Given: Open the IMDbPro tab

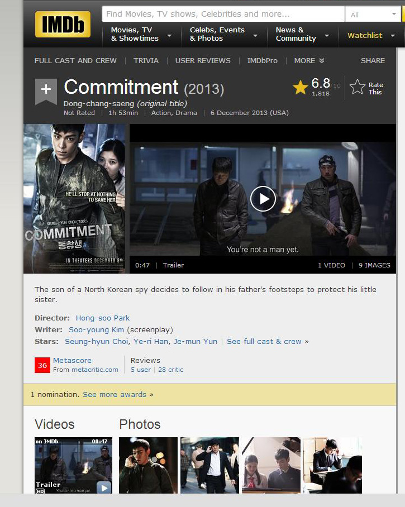Looking at the screenshot, I should coord(263,60).
